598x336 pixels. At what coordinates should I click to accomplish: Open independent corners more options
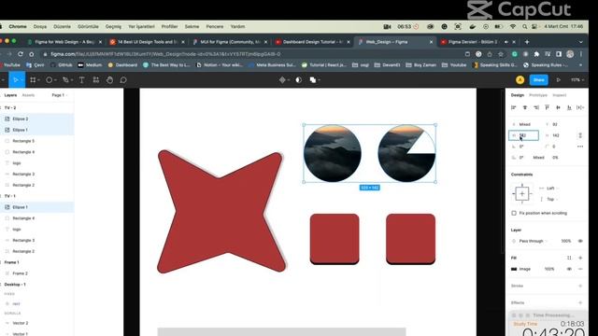coord(580,147)
